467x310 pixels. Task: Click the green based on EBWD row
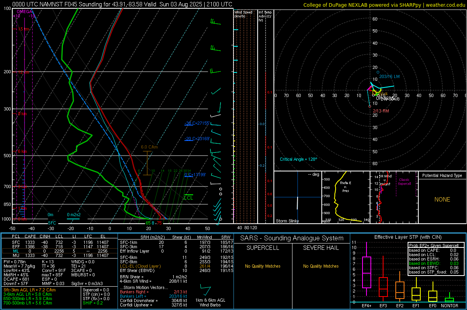[x=434, y=263]
